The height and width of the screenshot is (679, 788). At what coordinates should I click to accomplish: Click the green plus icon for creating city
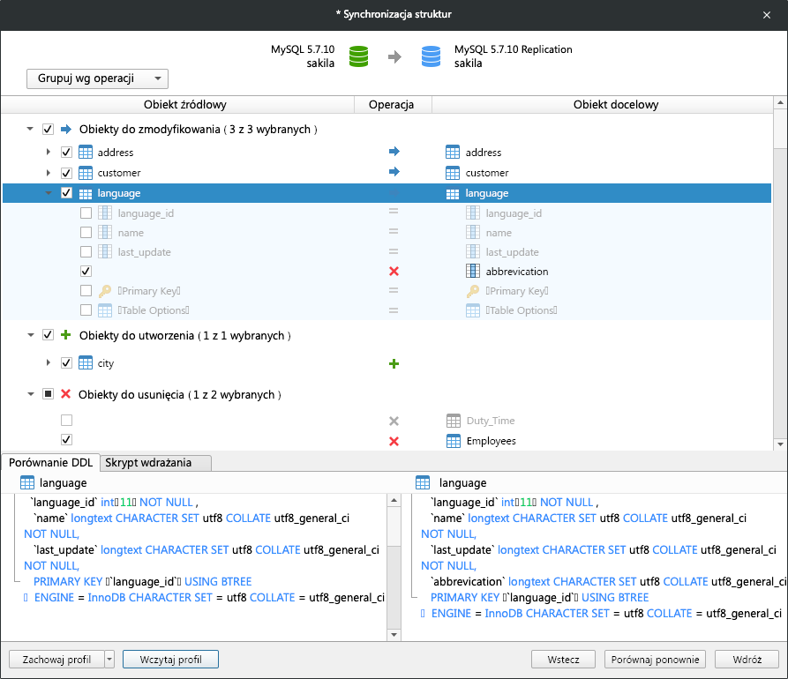(393, 362)
